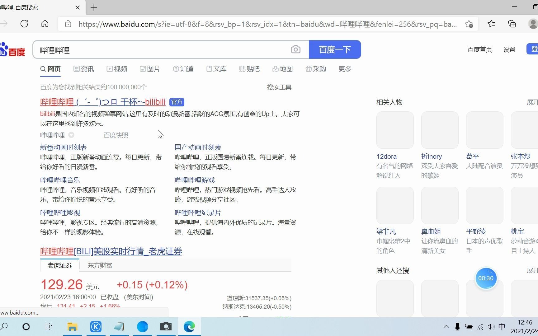
Task: Switch to the 贴吧 tab
Action: click(249, 69)
